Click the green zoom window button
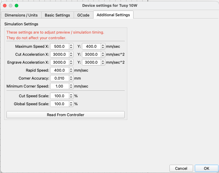Image resolution: width=219 pixels, height=173 pixels. click(17, 6)
